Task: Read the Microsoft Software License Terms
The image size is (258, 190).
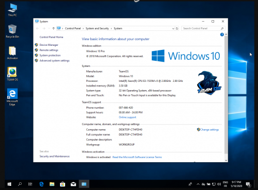Action: (137, 157)
